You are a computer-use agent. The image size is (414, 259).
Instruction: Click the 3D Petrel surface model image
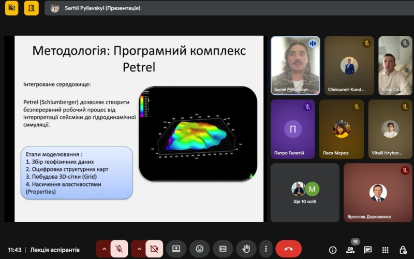tap(198, 134)
